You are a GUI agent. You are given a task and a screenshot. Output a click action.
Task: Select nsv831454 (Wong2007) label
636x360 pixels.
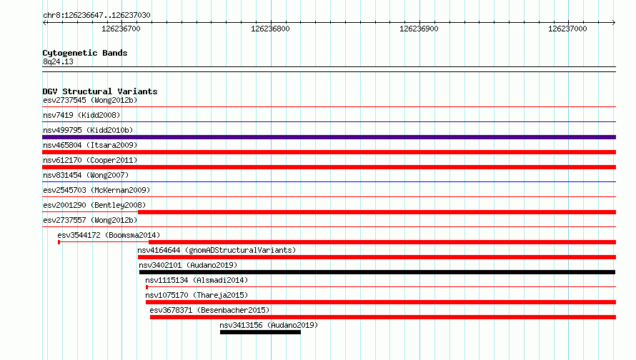[86, 175]
